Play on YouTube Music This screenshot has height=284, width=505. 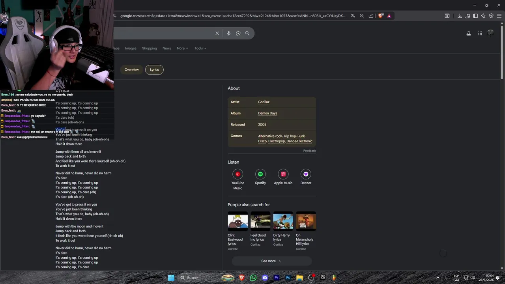(238, 174)
